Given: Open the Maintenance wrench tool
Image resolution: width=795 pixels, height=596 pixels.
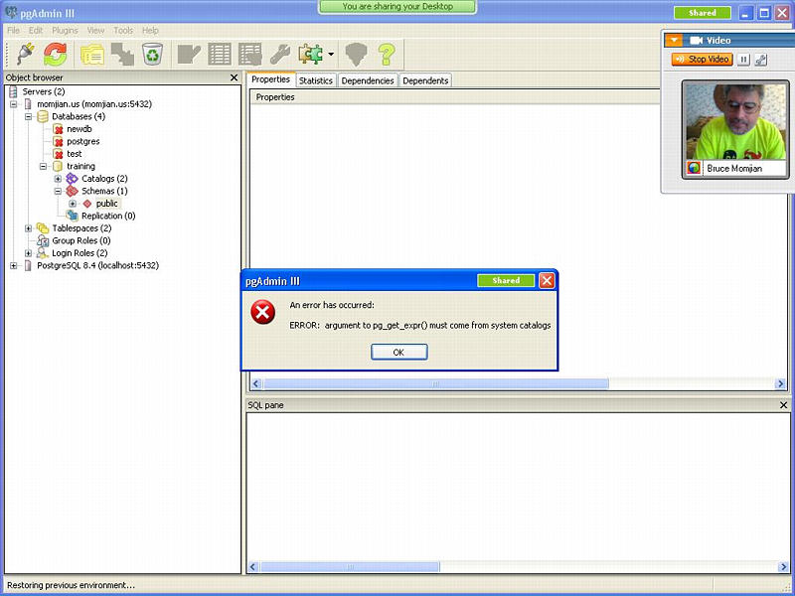Looking at the screenshot, I should click(x=280, y=54).
